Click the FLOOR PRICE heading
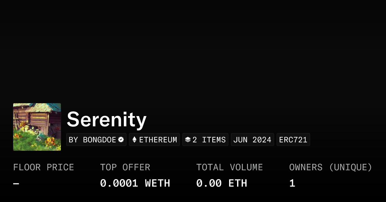The height and width of the screenshot is (202, 386). click(43, 167)
